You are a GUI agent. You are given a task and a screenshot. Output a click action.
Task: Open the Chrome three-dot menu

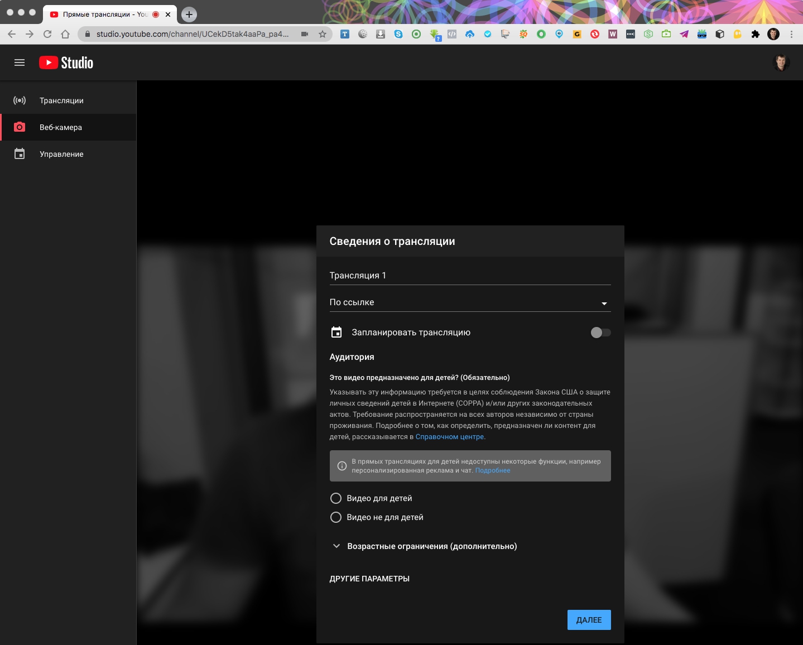(x=791, y=34)
